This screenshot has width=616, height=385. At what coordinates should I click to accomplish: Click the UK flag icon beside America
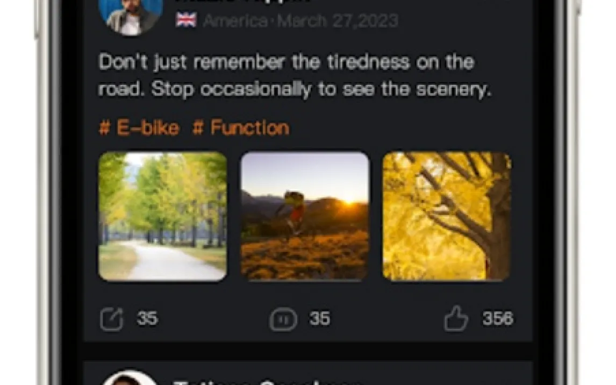pyautogui.click(x=186, y=20)
